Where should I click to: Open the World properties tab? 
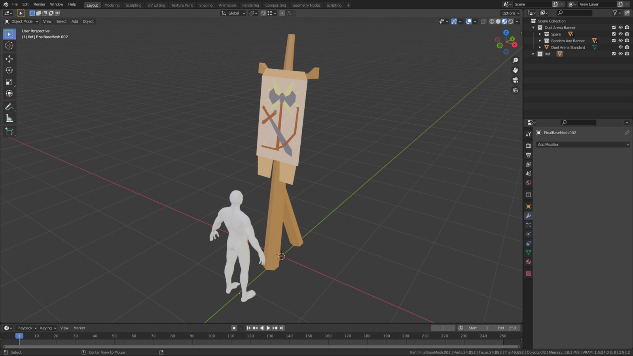click(x=529, y=183)
